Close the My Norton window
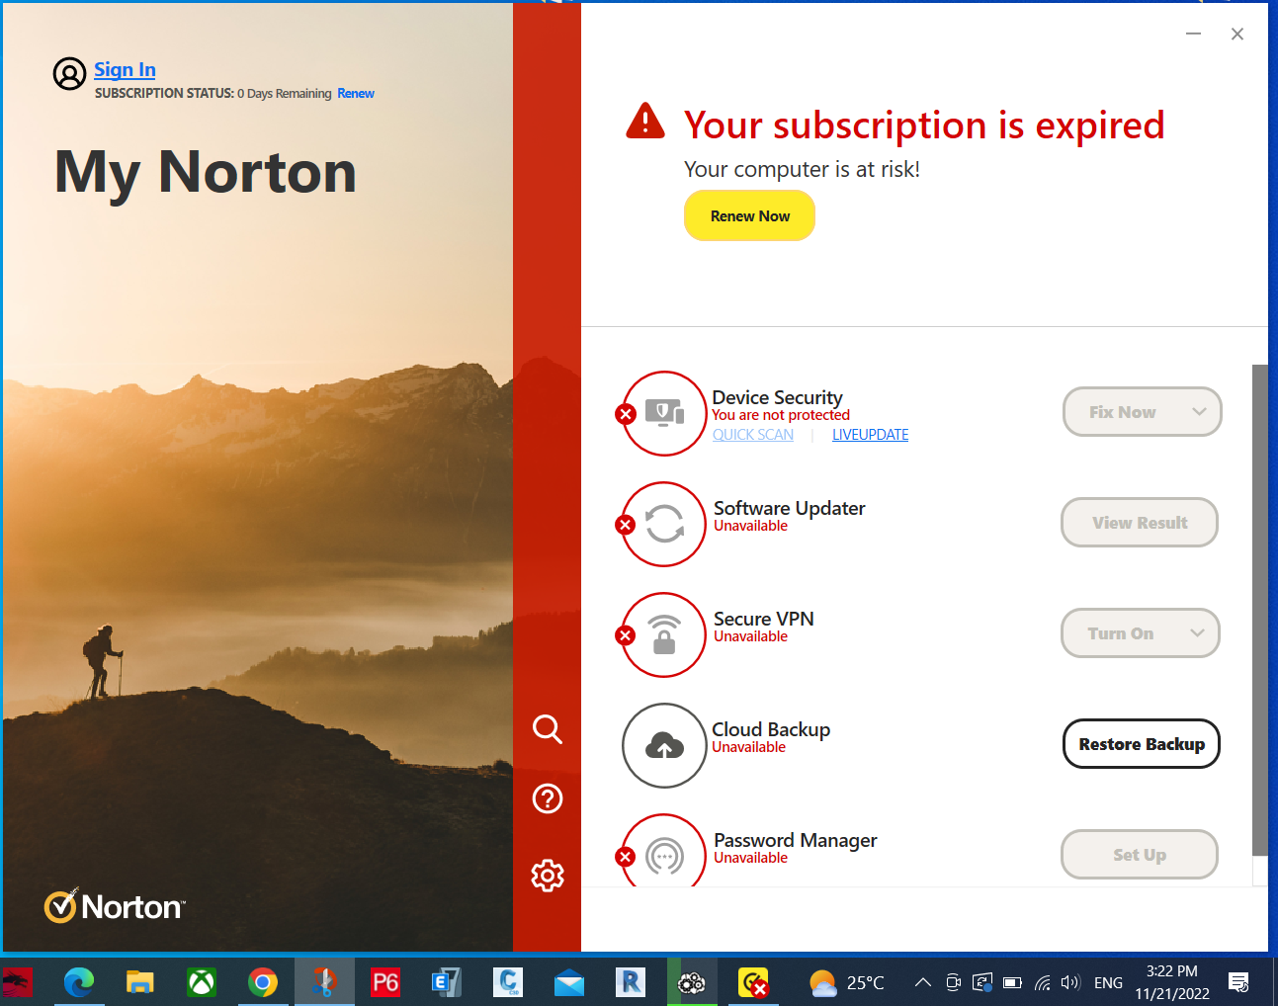This screenshot has height=1006, width=1278. pyautogui.click(x=1236, y=34)
